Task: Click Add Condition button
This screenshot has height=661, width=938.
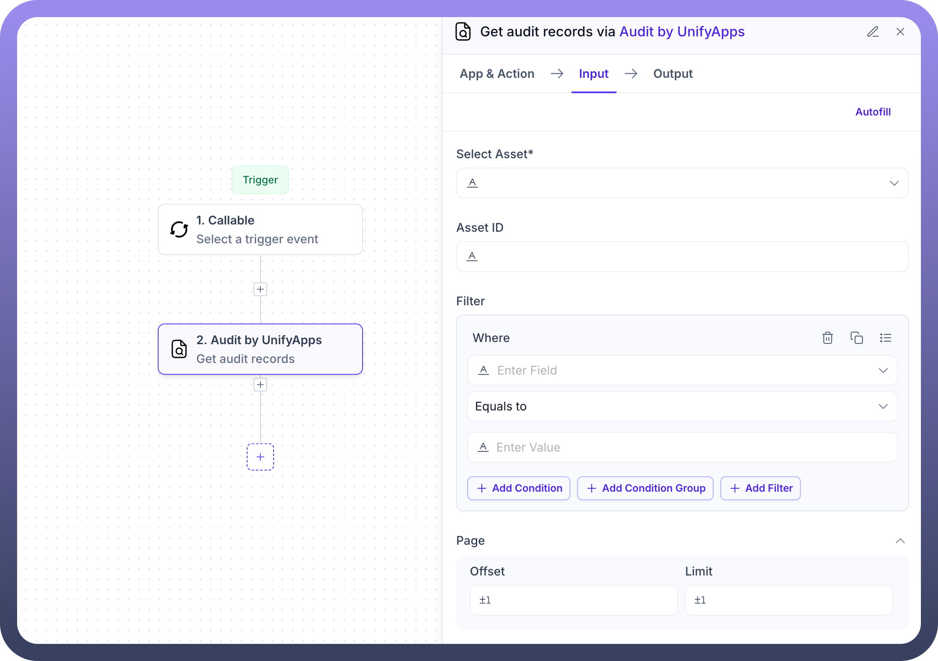Action: [x=519, y=488]
